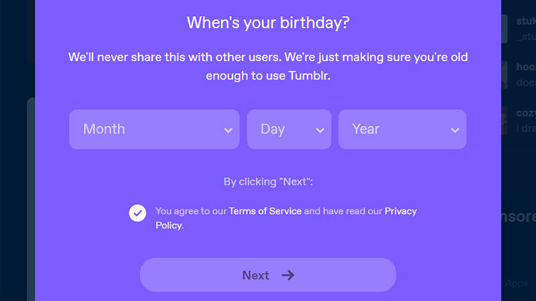Open the Year dropdown
The height and width of the screenshot is (301, 536).
pyautogui.click(x=402, y=129)
